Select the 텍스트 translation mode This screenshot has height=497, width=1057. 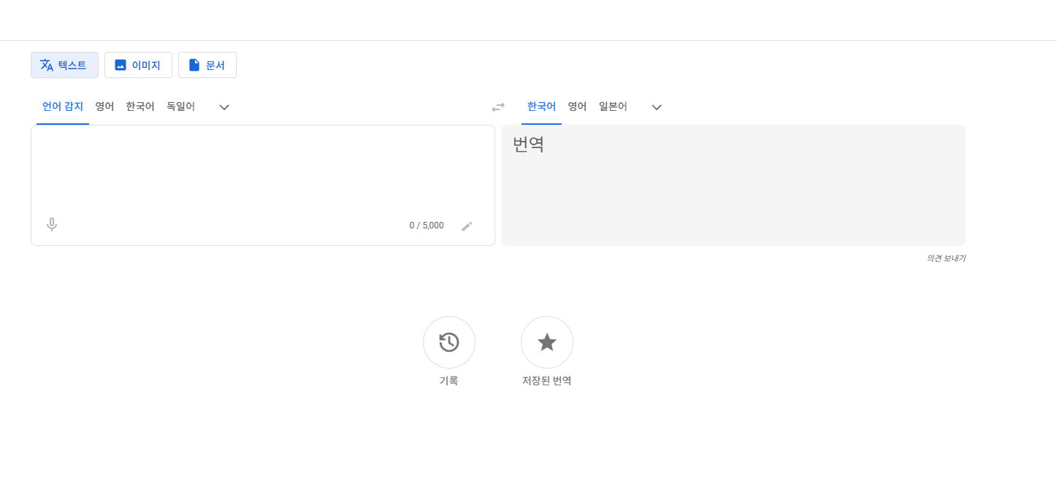click(x=64, y=65)
